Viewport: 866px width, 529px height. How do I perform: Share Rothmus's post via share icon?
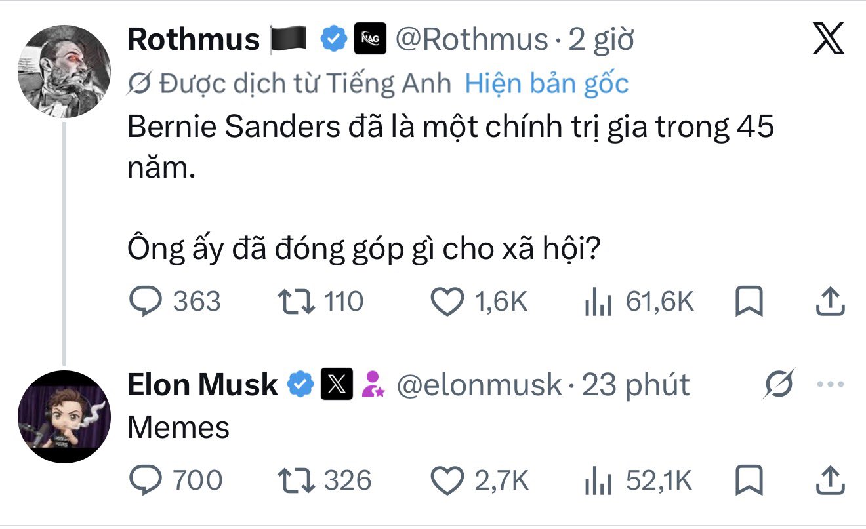coord(829,302)
